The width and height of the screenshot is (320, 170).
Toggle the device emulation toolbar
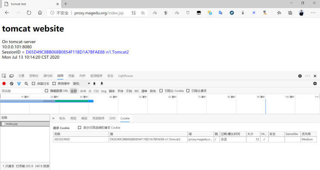click(x=12, y=76)
